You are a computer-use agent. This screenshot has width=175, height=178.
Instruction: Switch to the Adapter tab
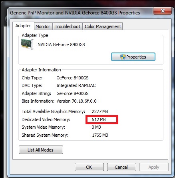pos(23,26)
